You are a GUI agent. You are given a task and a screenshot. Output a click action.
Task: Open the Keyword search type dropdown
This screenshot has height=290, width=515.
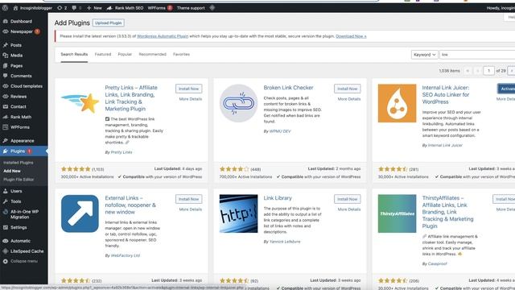click(x=424, y=55)
